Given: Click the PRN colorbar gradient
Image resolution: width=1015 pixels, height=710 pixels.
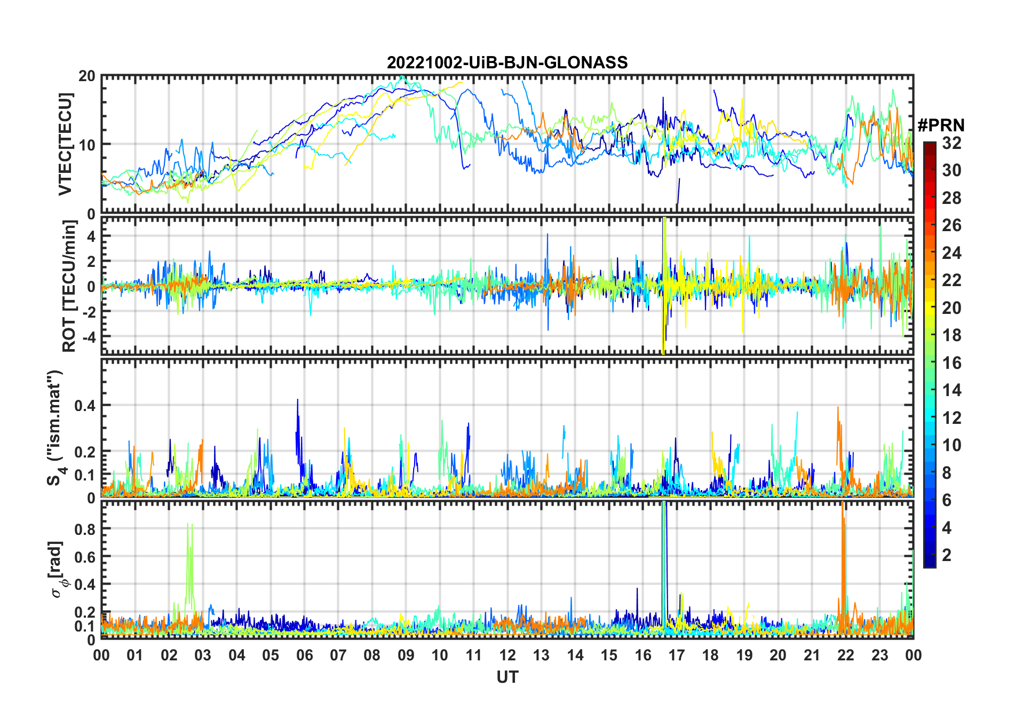Looking at the screenshot, I should [930, 354].
